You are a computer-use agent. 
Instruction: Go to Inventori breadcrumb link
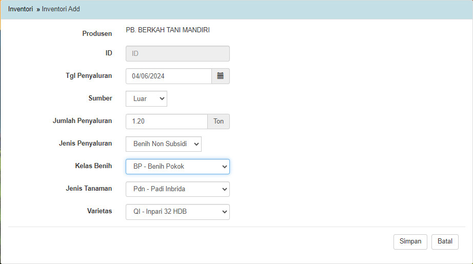tap(21, 9)
